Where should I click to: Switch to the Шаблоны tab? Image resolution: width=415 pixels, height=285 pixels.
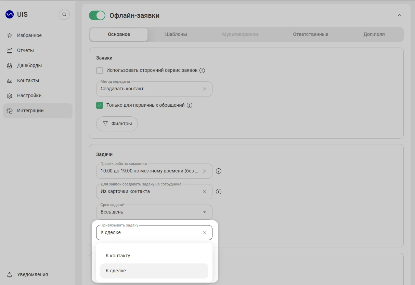pyautogui.click(x=176, y=35)
